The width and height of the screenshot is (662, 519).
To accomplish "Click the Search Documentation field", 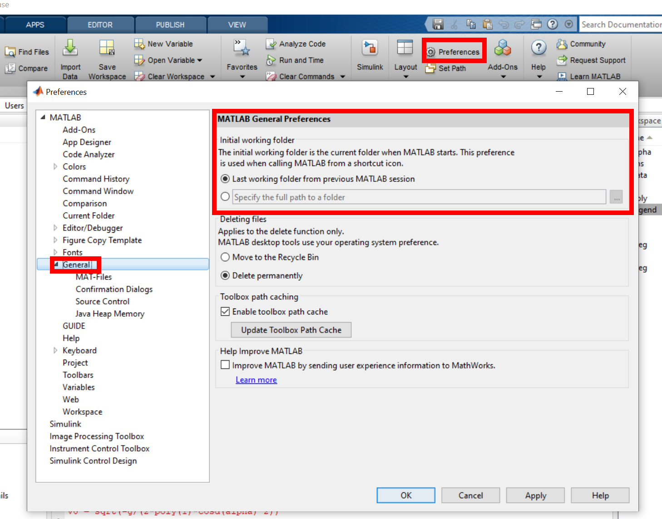I will click(x=621, y=24).
